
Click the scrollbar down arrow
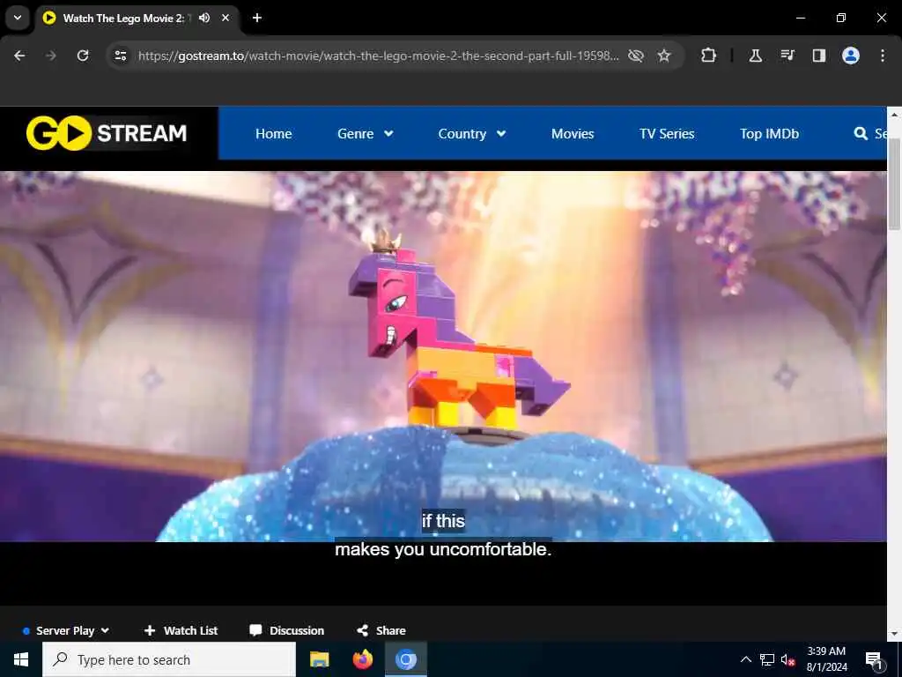894,635
